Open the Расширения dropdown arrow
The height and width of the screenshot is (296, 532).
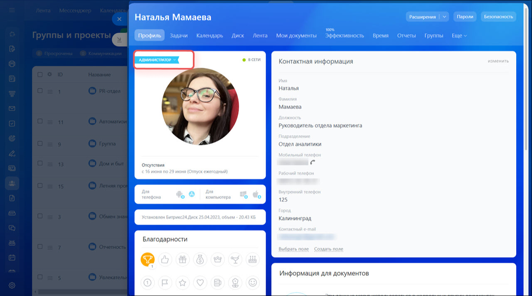click(444, 17)
